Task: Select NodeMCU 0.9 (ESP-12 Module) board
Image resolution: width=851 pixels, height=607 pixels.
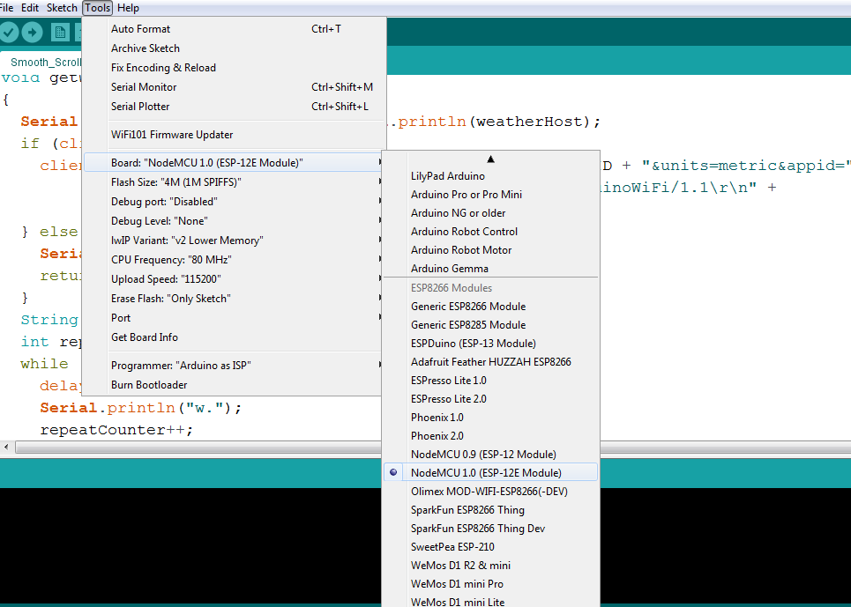Action: (490, 455)
